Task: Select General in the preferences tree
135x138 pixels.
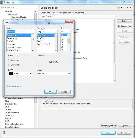Action: pos(9,11)
